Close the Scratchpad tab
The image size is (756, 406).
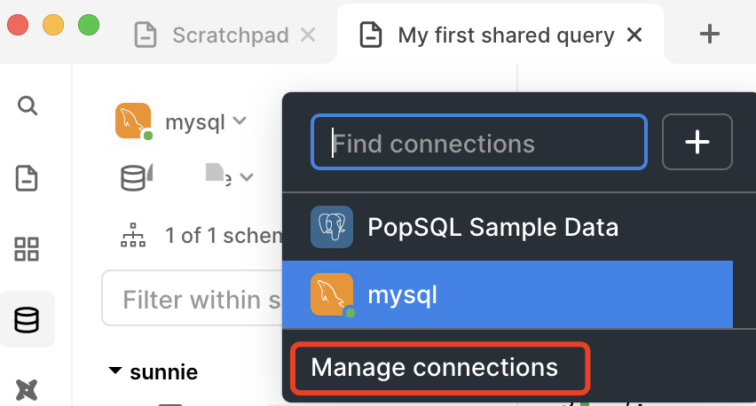(x=308, y=35)
